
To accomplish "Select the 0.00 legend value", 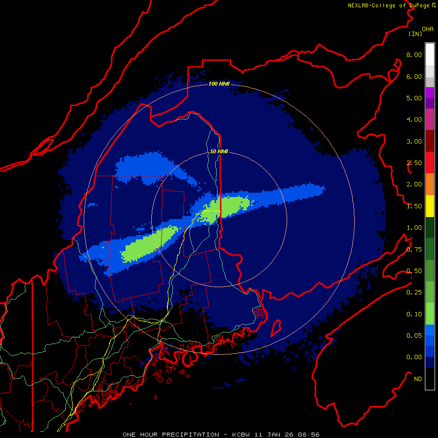I will coord(414,357).
